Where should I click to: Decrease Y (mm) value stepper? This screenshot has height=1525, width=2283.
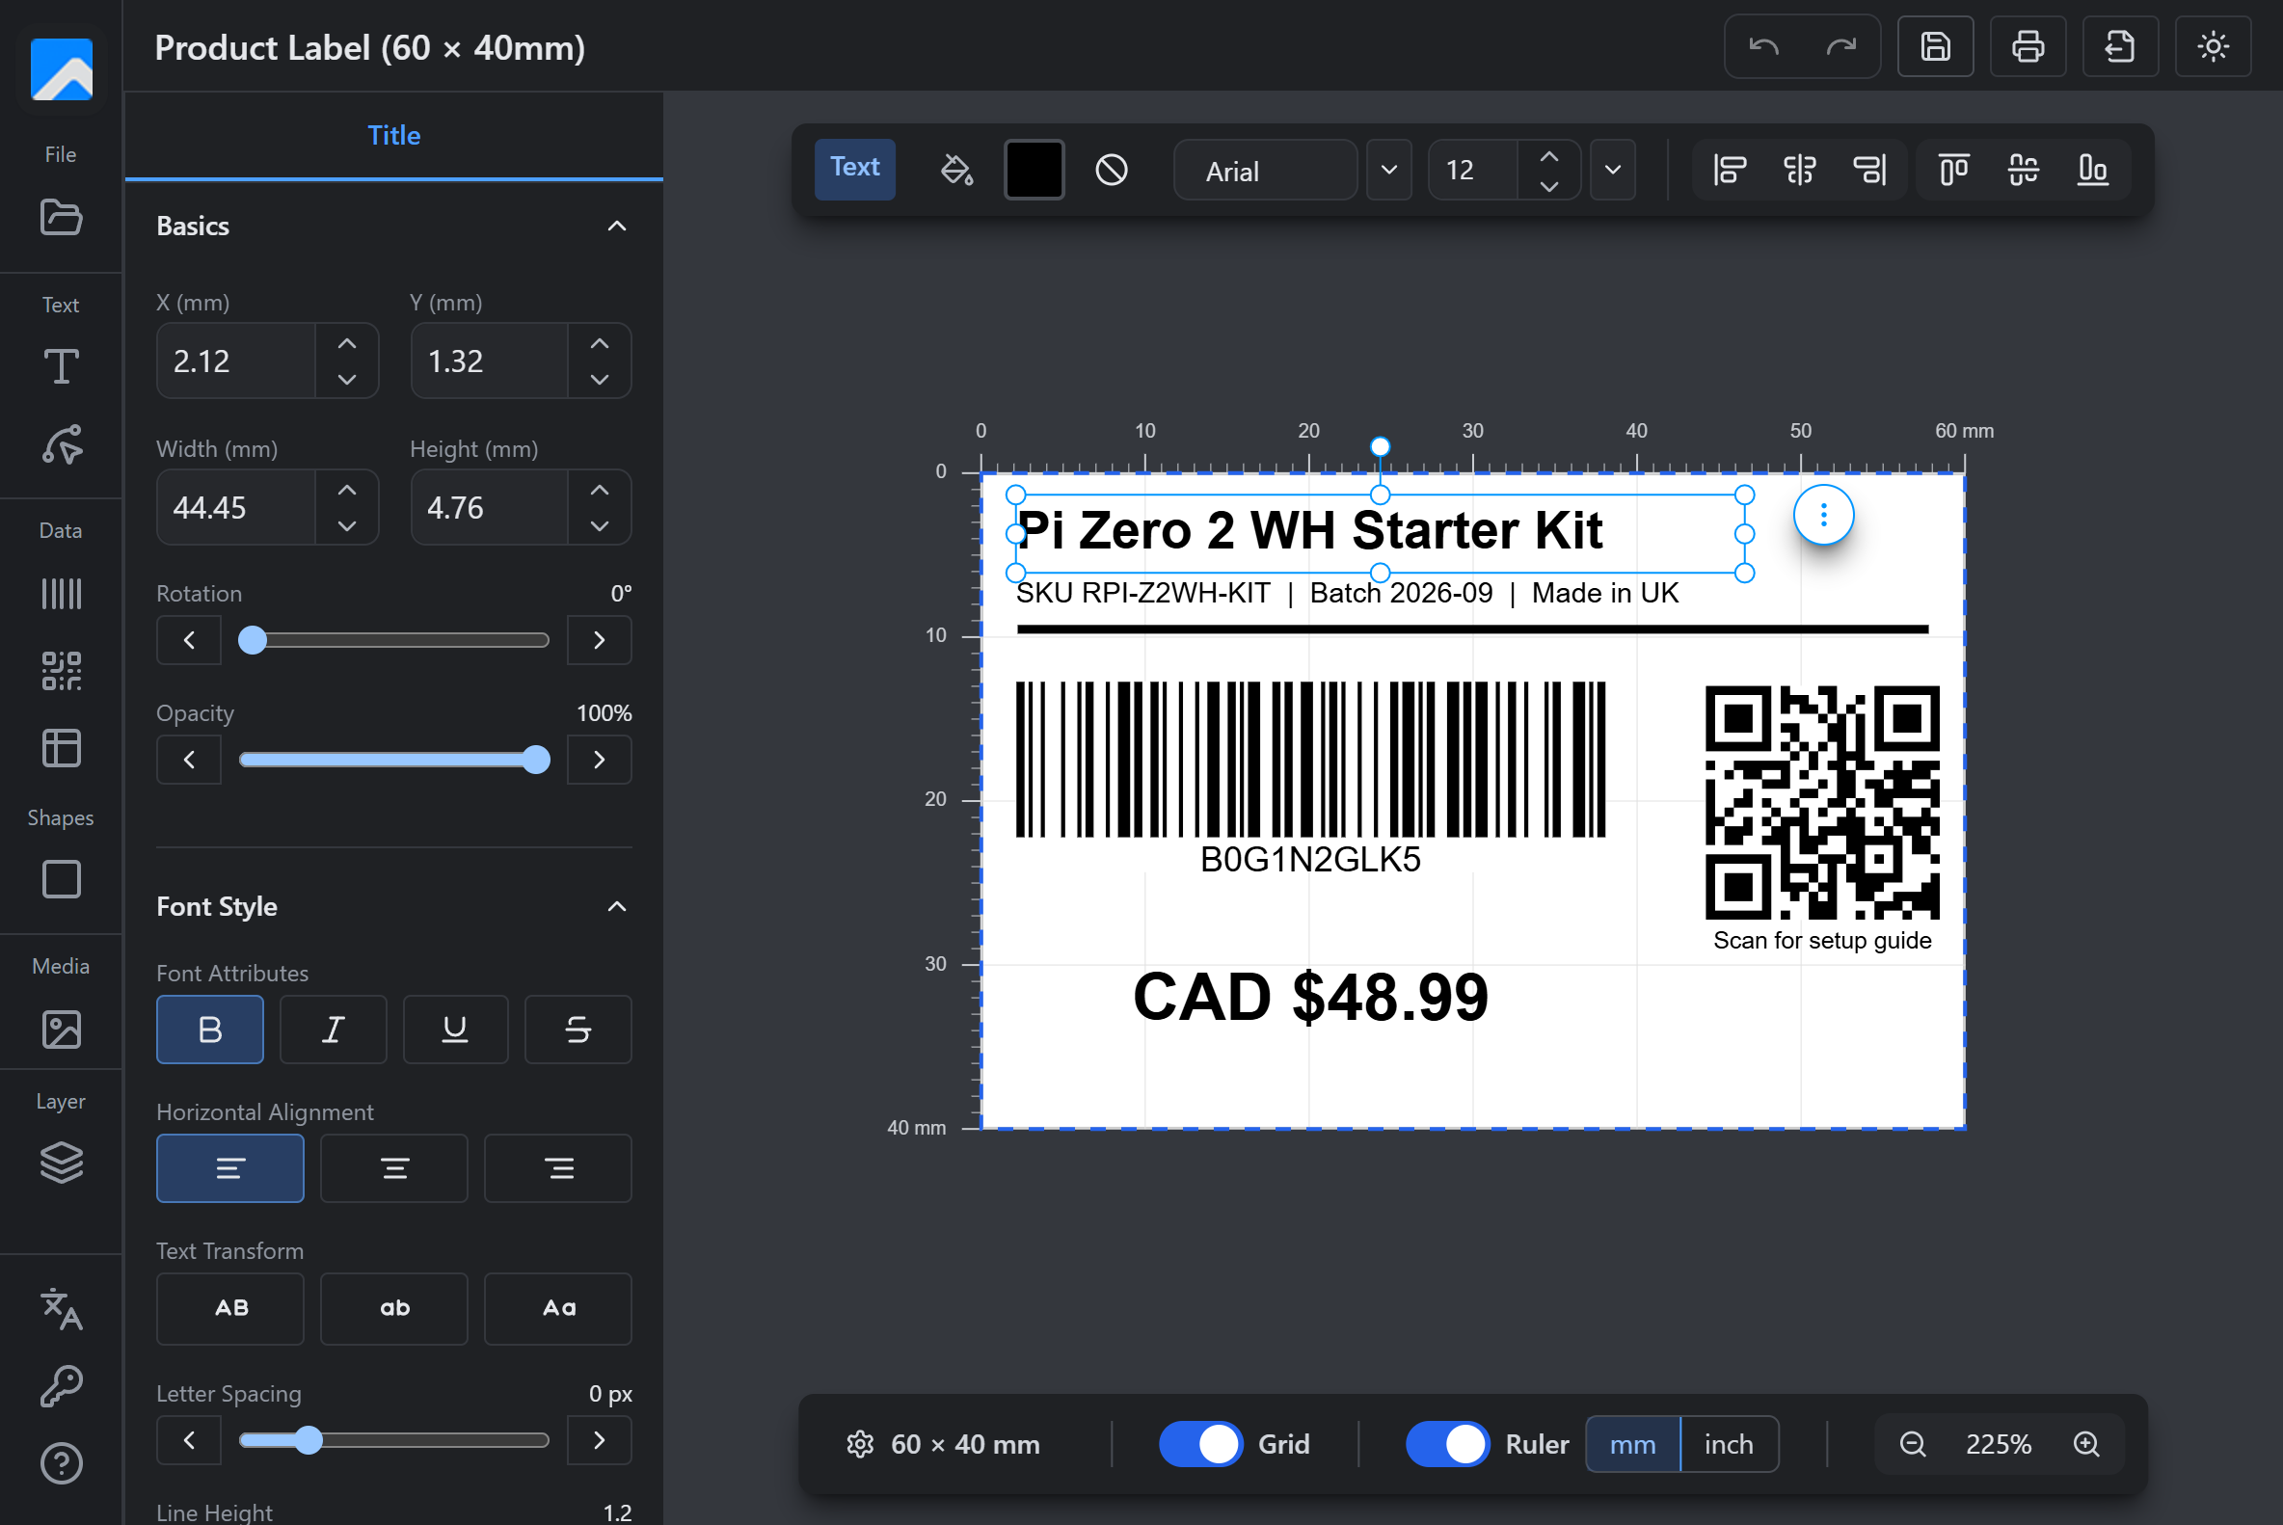601,379
